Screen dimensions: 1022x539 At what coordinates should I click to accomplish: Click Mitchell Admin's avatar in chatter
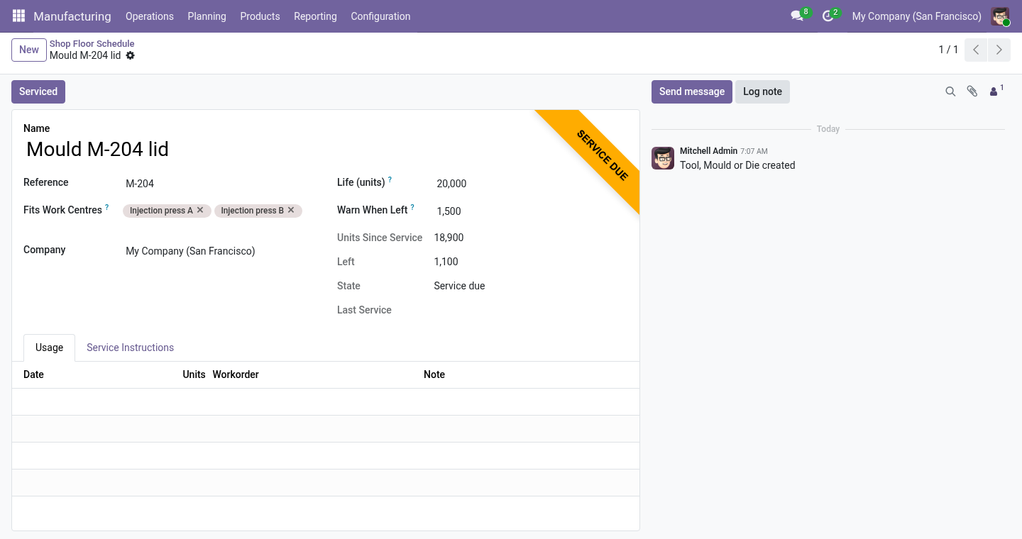pyautogui.click(x=663, y=158)
